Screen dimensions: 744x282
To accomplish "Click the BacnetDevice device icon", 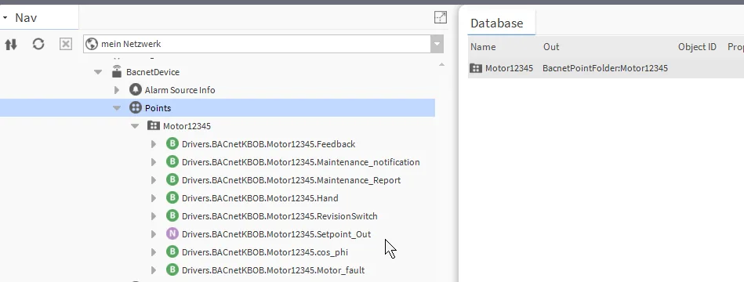I will (x=117, y=71).
